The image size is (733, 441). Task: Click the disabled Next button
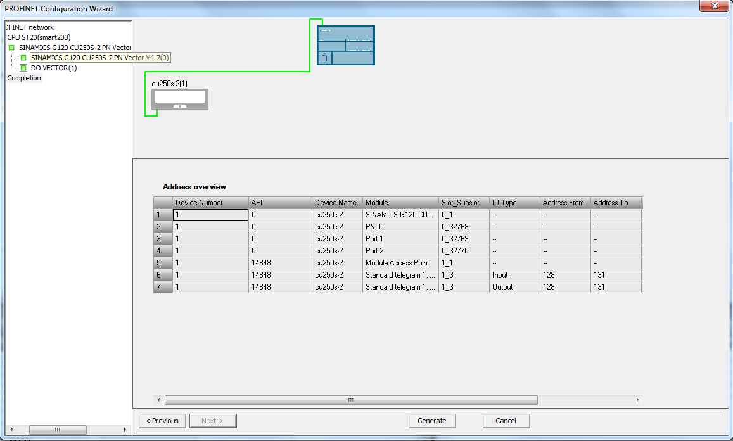[213, 421]
